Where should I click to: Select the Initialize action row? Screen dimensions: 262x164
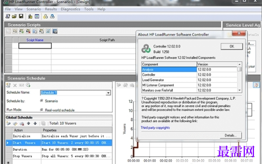tap(59, 136)
